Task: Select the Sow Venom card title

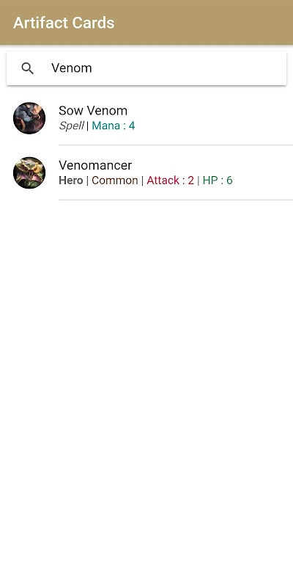Action: pos(93,111)
